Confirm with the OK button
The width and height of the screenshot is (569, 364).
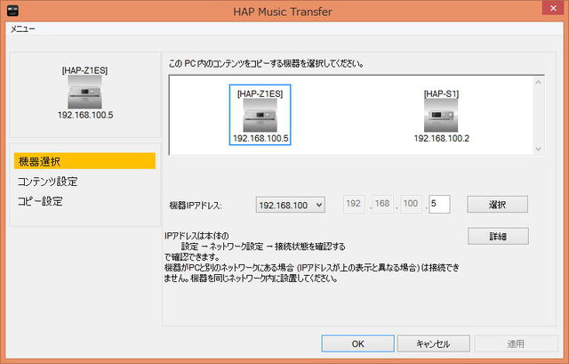tap(357, 344)
